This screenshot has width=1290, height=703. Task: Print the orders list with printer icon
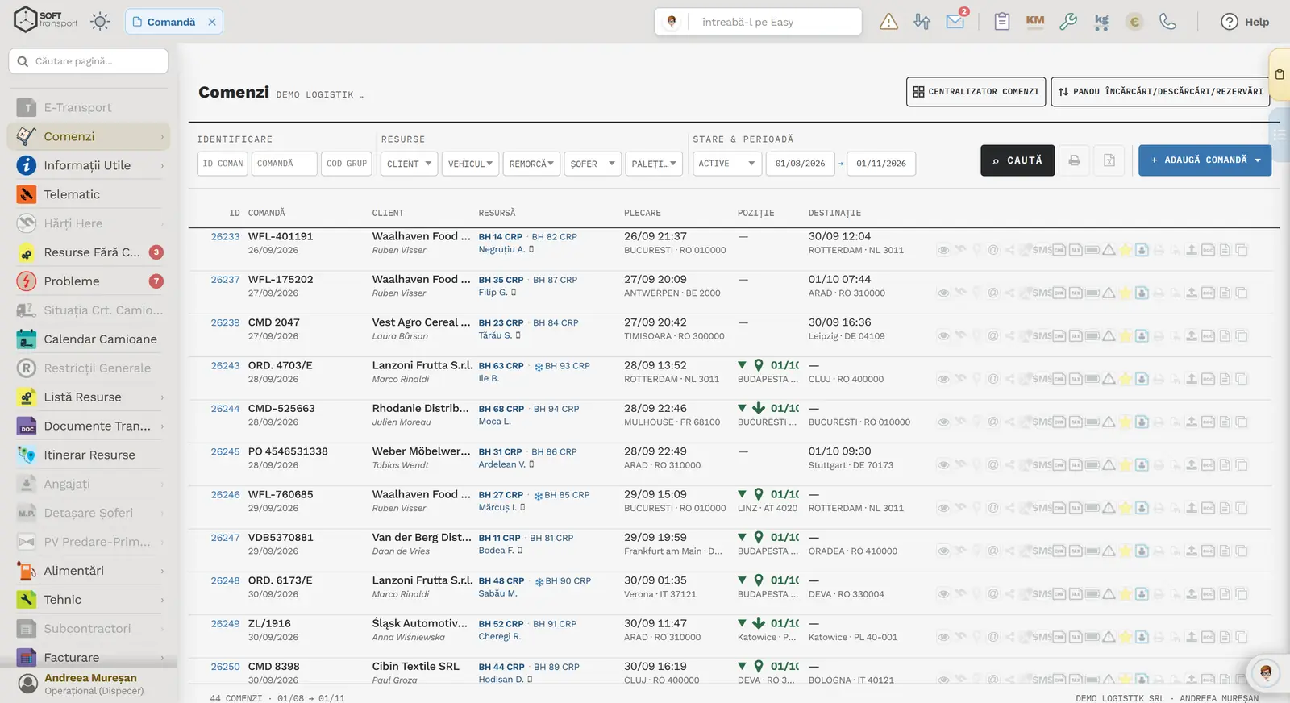pyautogui.click(x=1075, y=160)
